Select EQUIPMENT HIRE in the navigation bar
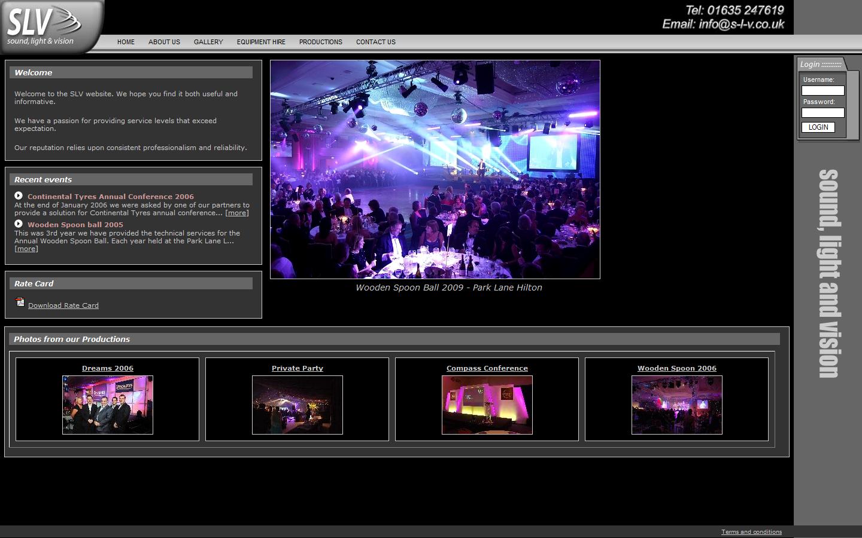This screenshot has height=538, width=862. pyautogui.click(x=261, y=42)
